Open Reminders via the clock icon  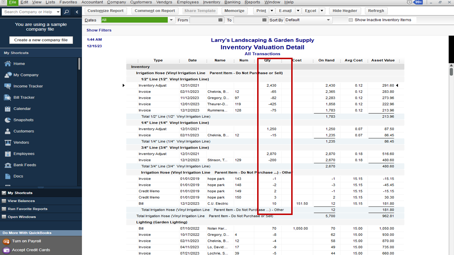point(410,2)
